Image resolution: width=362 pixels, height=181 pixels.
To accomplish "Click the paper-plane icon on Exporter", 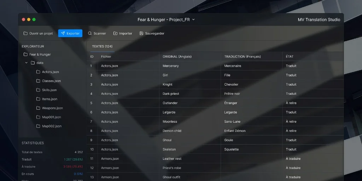I will 63,33.
